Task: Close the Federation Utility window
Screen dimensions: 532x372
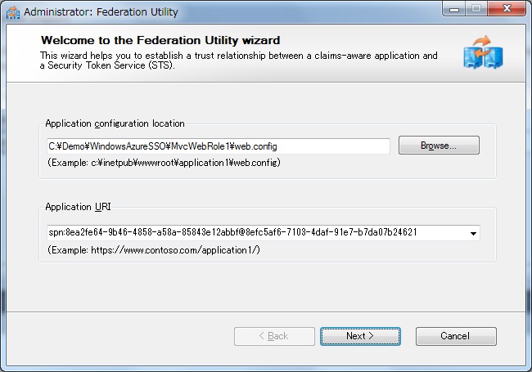Action: coord(507,8)
